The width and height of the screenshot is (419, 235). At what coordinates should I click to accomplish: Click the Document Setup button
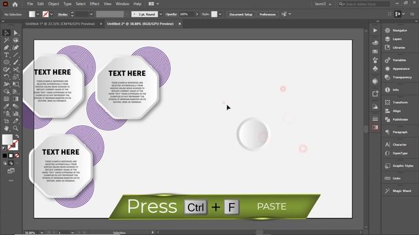[x=241, y=14]
